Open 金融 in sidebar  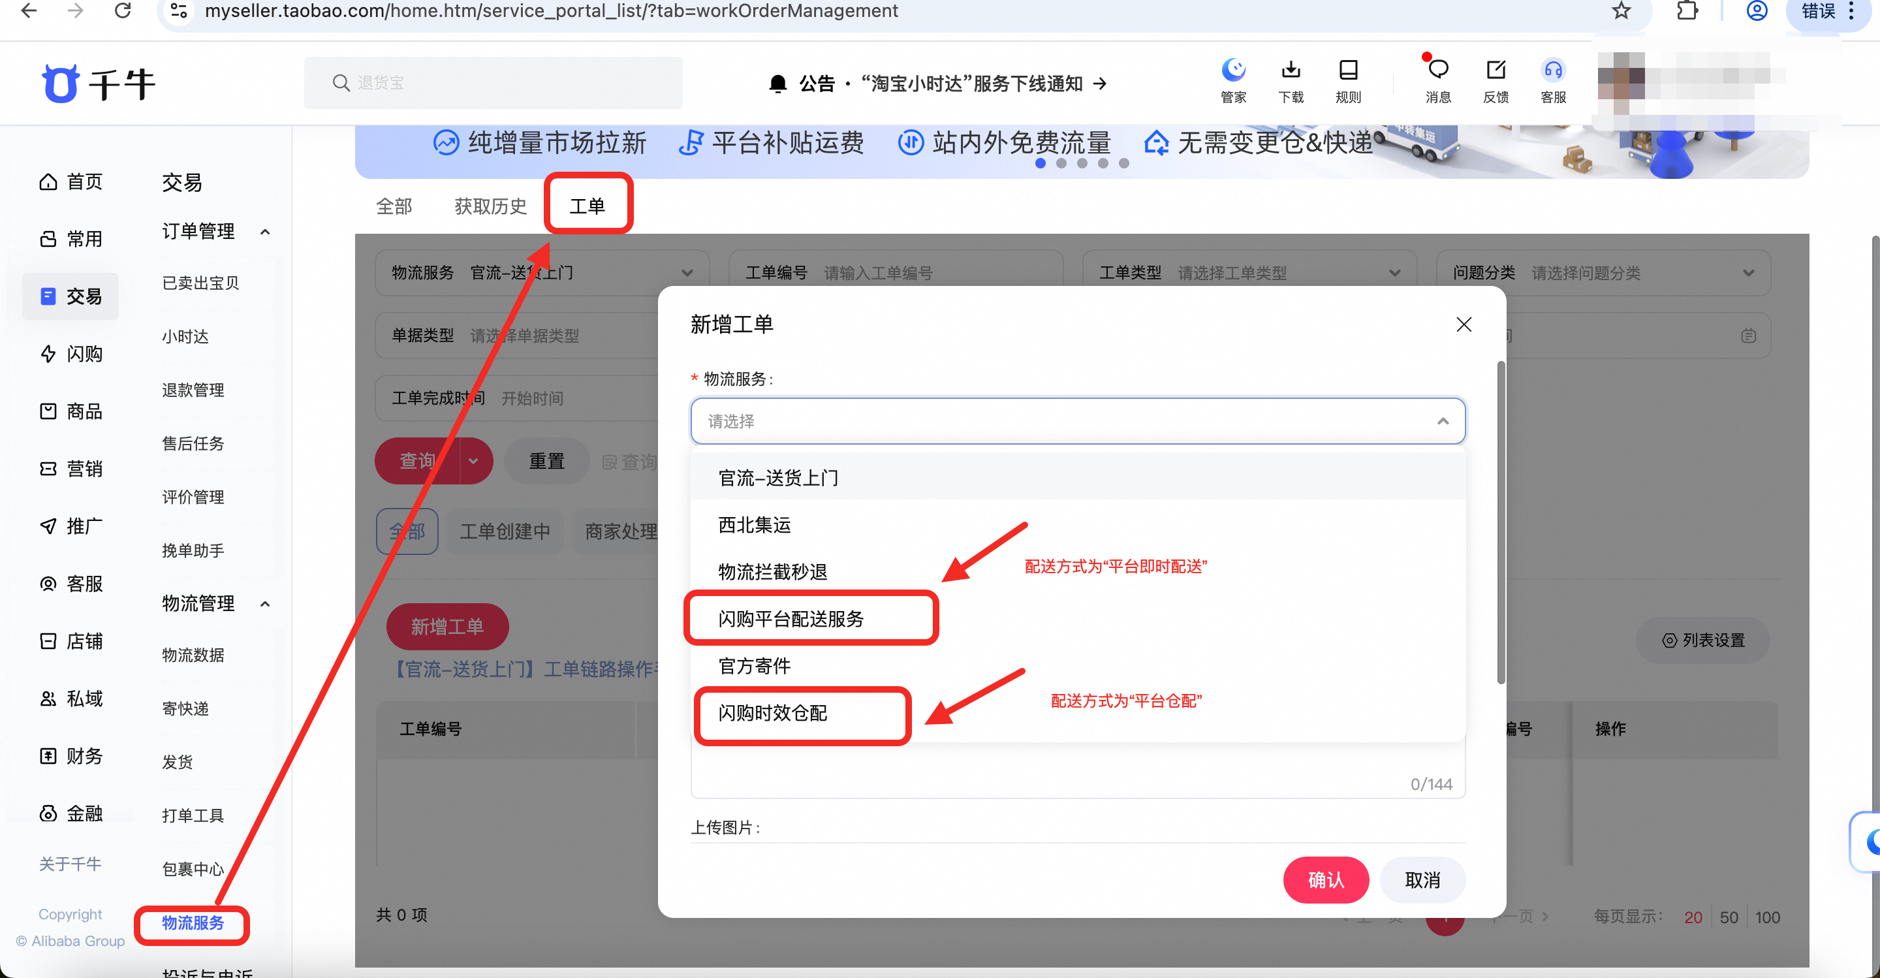[70, 813]
